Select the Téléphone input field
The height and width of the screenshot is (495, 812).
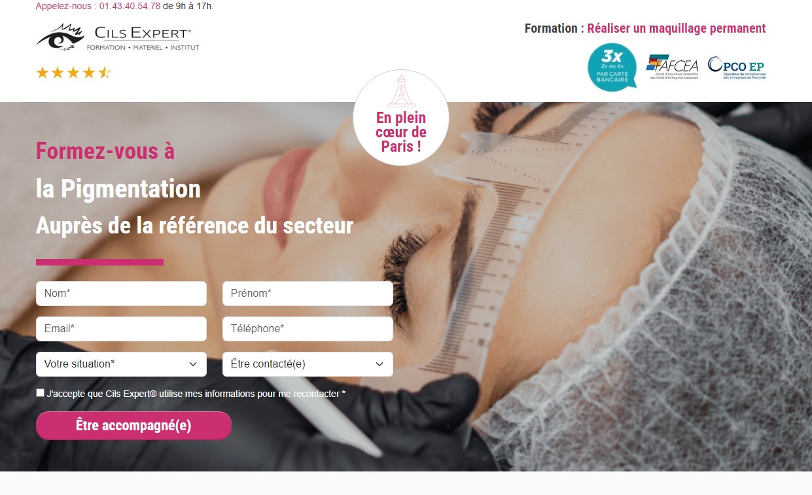tap(308, 329)
